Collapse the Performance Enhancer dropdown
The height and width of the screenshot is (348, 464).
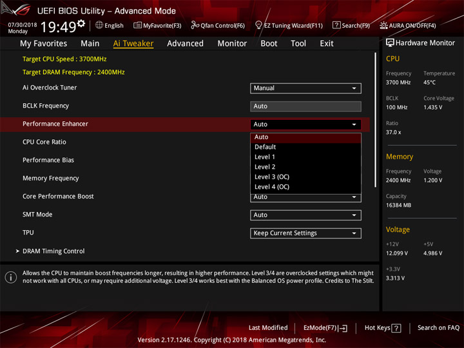[305, 124]
